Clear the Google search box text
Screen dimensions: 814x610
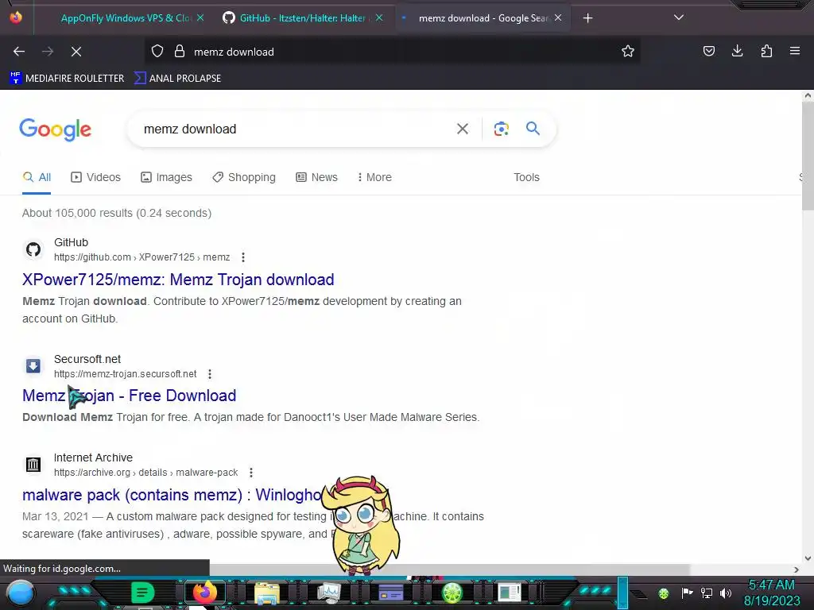pos(463,129)
